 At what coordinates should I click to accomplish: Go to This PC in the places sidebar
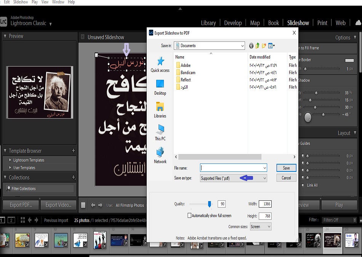160,133
